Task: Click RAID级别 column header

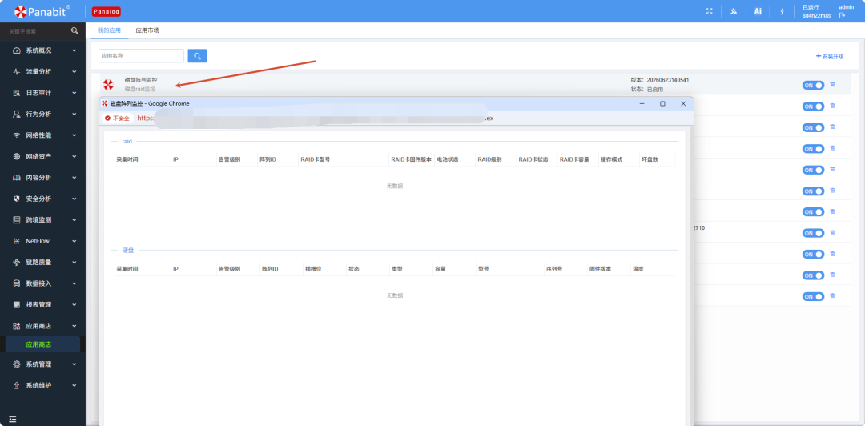Action: [490, 159]
